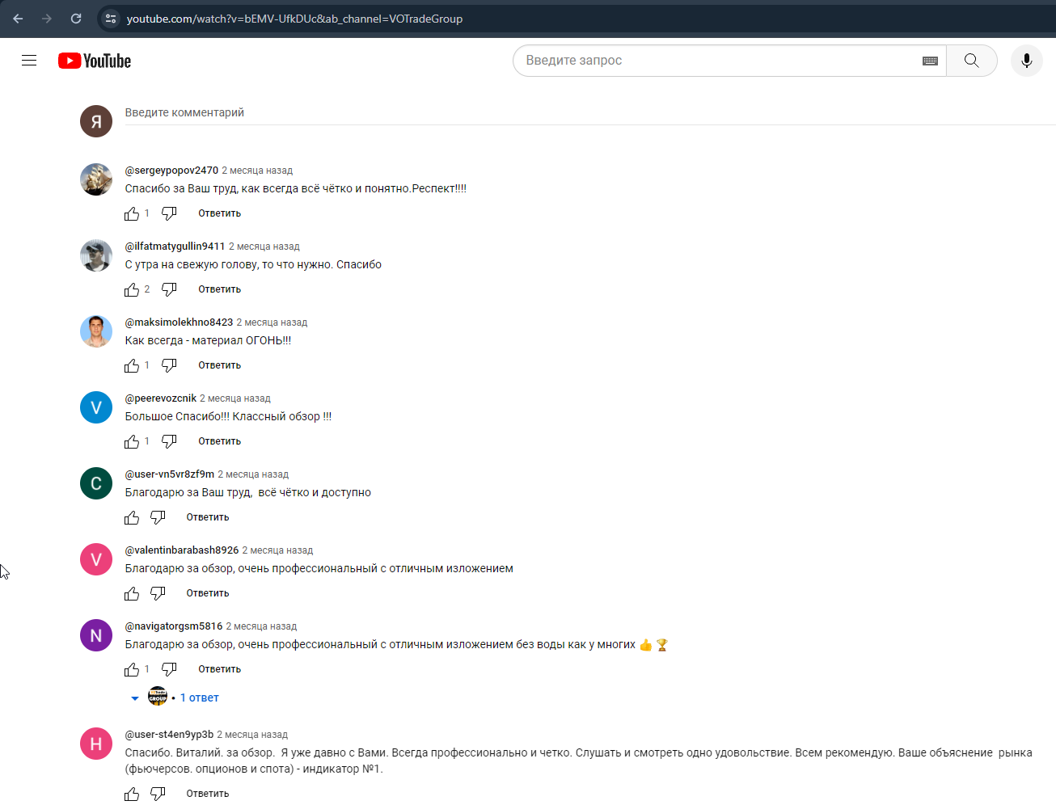Open the on-screen keyboard in search box

pos(930,61)
